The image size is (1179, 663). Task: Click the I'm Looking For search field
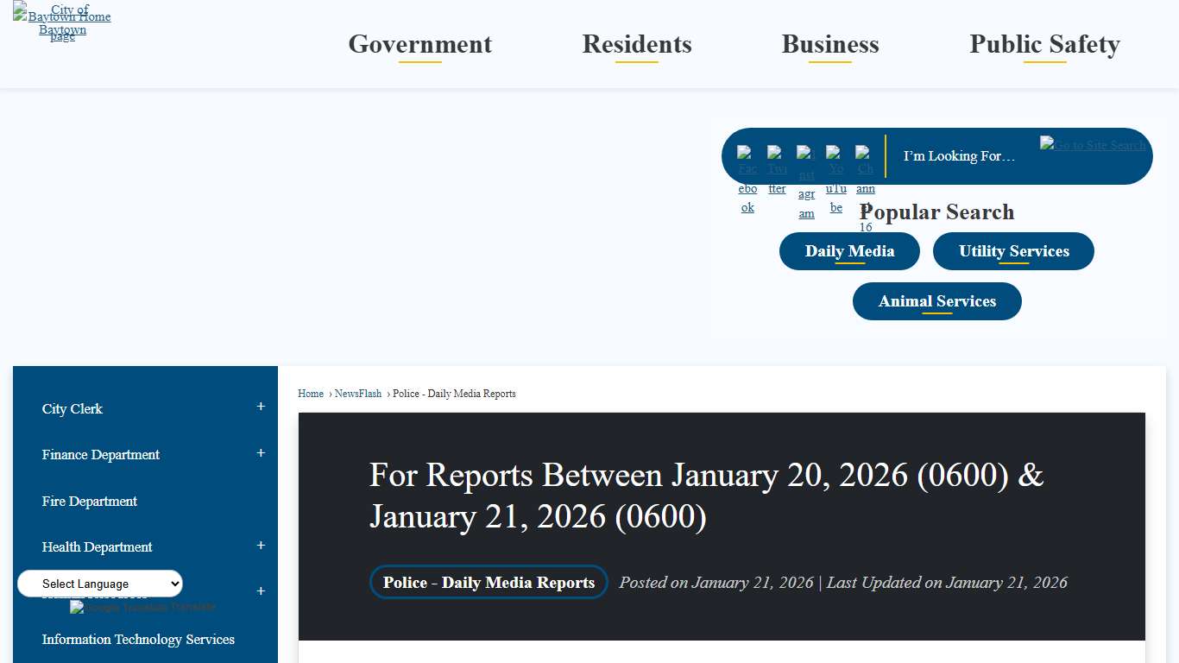click(x=958, y=156)
